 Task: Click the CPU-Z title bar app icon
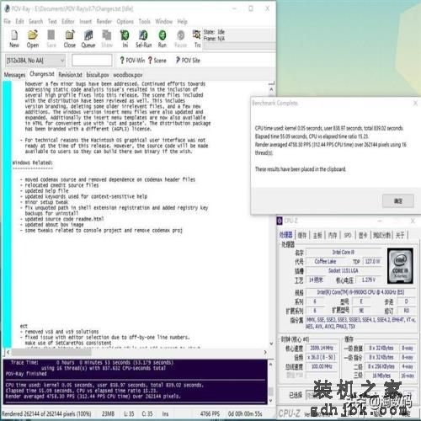tap(280, 221)
